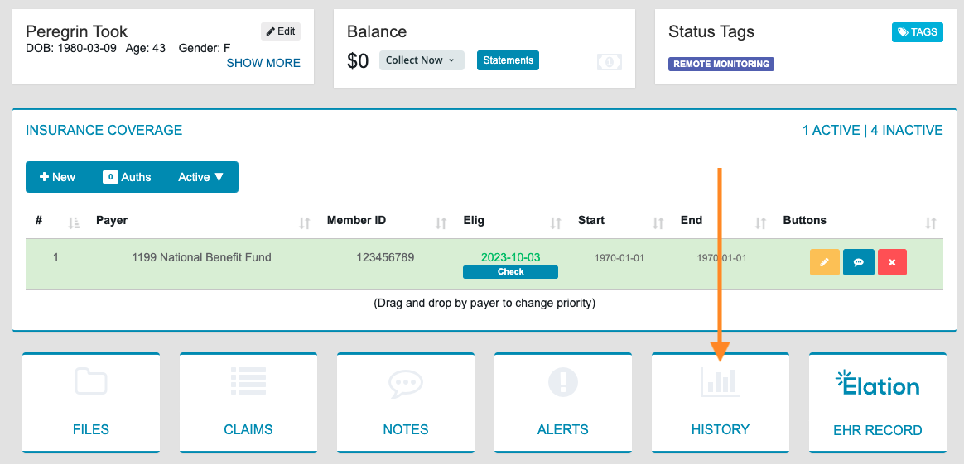Open the FILES tile
The image size is (964, 464).
91,402
